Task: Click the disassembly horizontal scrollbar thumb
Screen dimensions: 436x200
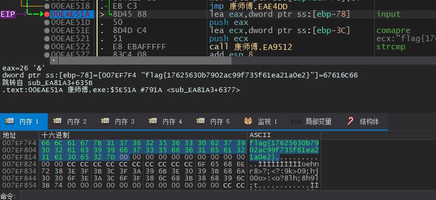Action: click(x=145, y=61)
